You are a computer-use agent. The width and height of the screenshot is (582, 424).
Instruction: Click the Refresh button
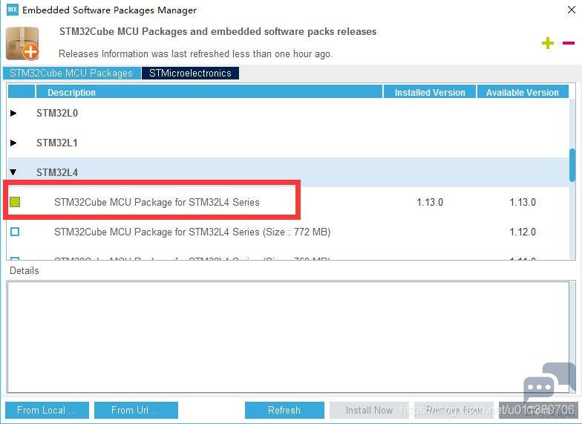[284, 410]
